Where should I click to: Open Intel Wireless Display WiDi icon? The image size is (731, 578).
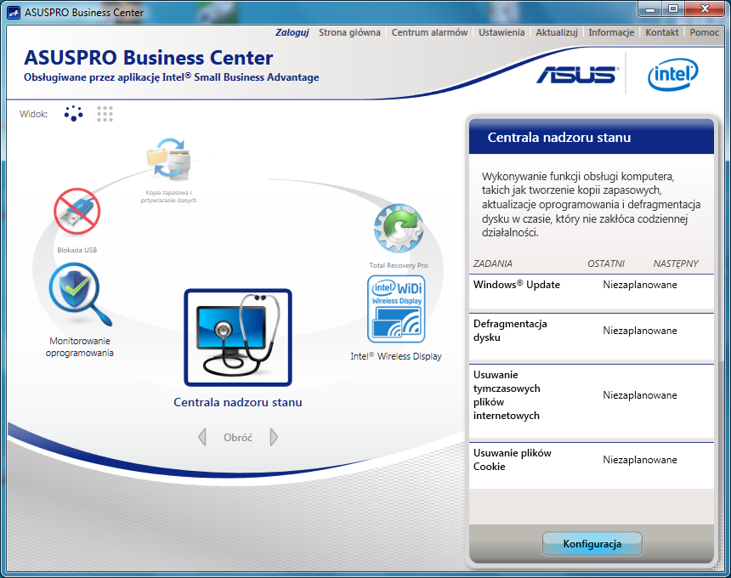tap(397, 309)
